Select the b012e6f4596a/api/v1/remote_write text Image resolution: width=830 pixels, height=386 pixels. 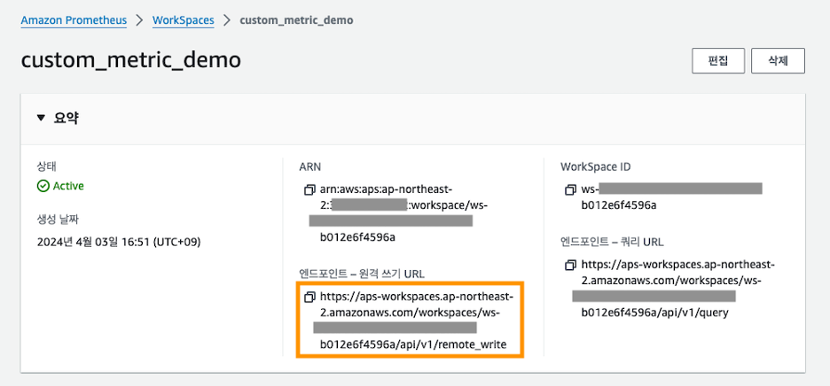pos(413,344)
